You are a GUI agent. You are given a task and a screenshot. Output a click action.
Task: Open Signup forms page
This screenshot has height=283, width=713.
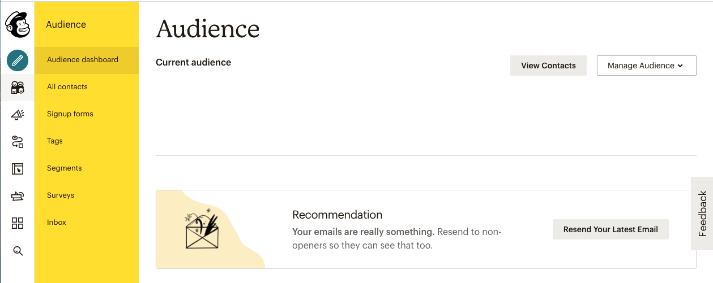point(70,114)
